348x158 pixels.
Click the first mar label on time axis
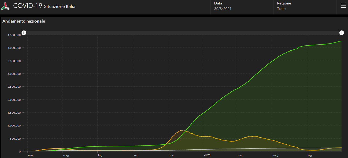(x=31, y=155)
